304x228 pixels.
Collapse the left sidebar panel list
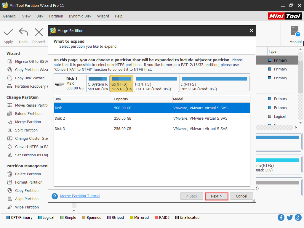click(74, 211)
